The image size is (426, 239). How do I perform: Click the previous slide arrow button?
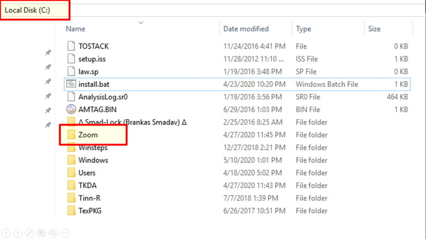tap(6, 233)
